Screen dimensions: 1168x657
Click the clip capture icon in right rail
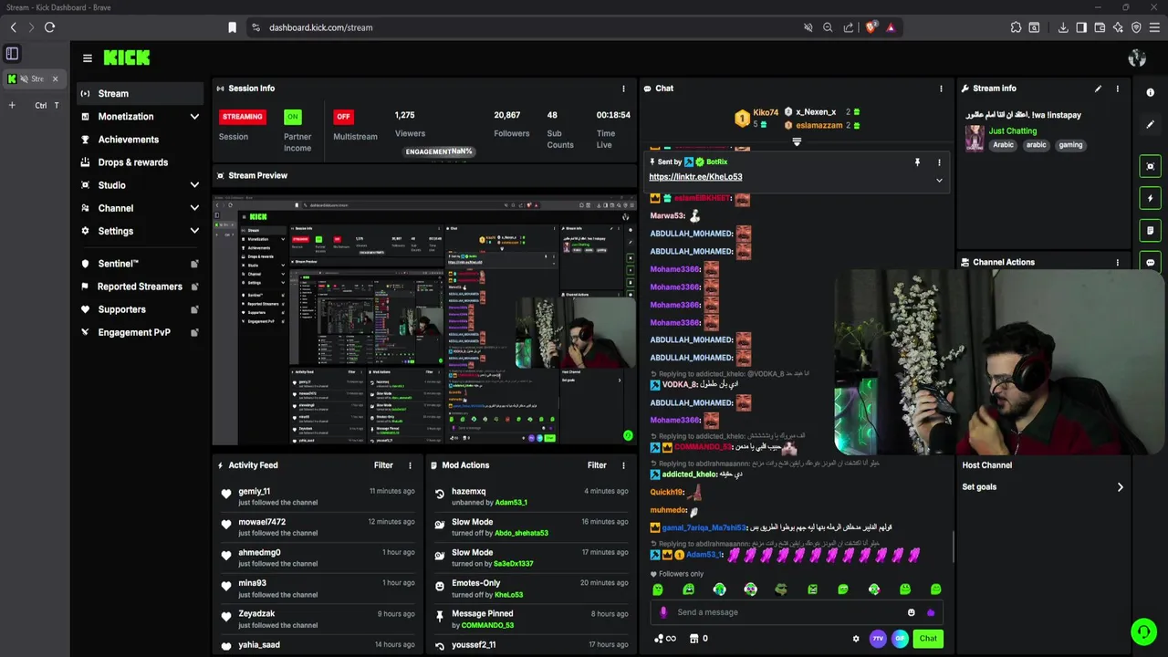tap(1151, 166)
